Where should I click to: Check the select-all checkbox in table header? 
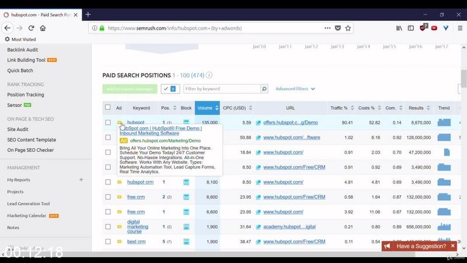108,108
